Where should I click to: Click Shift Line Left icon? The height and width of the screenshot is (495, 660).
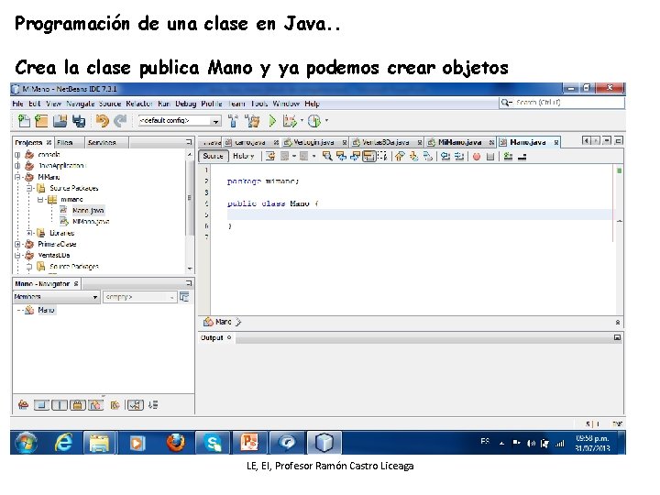445,157
